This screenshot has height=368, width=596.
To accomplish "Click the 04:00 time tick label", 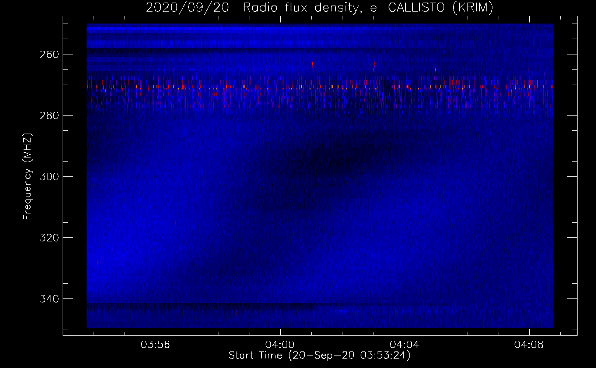I will coord(280,344).
